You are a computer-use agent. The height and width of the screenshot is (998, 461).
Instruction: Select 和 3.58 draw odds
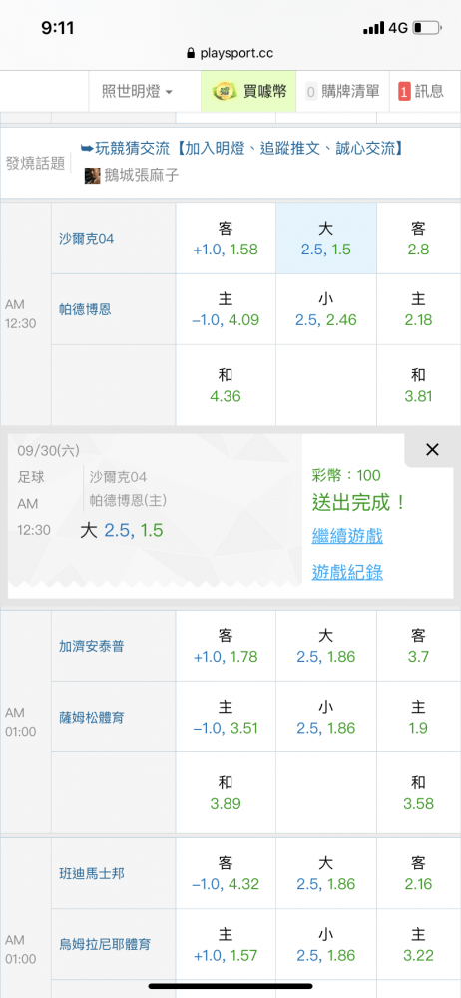click(x=418, y=793)
